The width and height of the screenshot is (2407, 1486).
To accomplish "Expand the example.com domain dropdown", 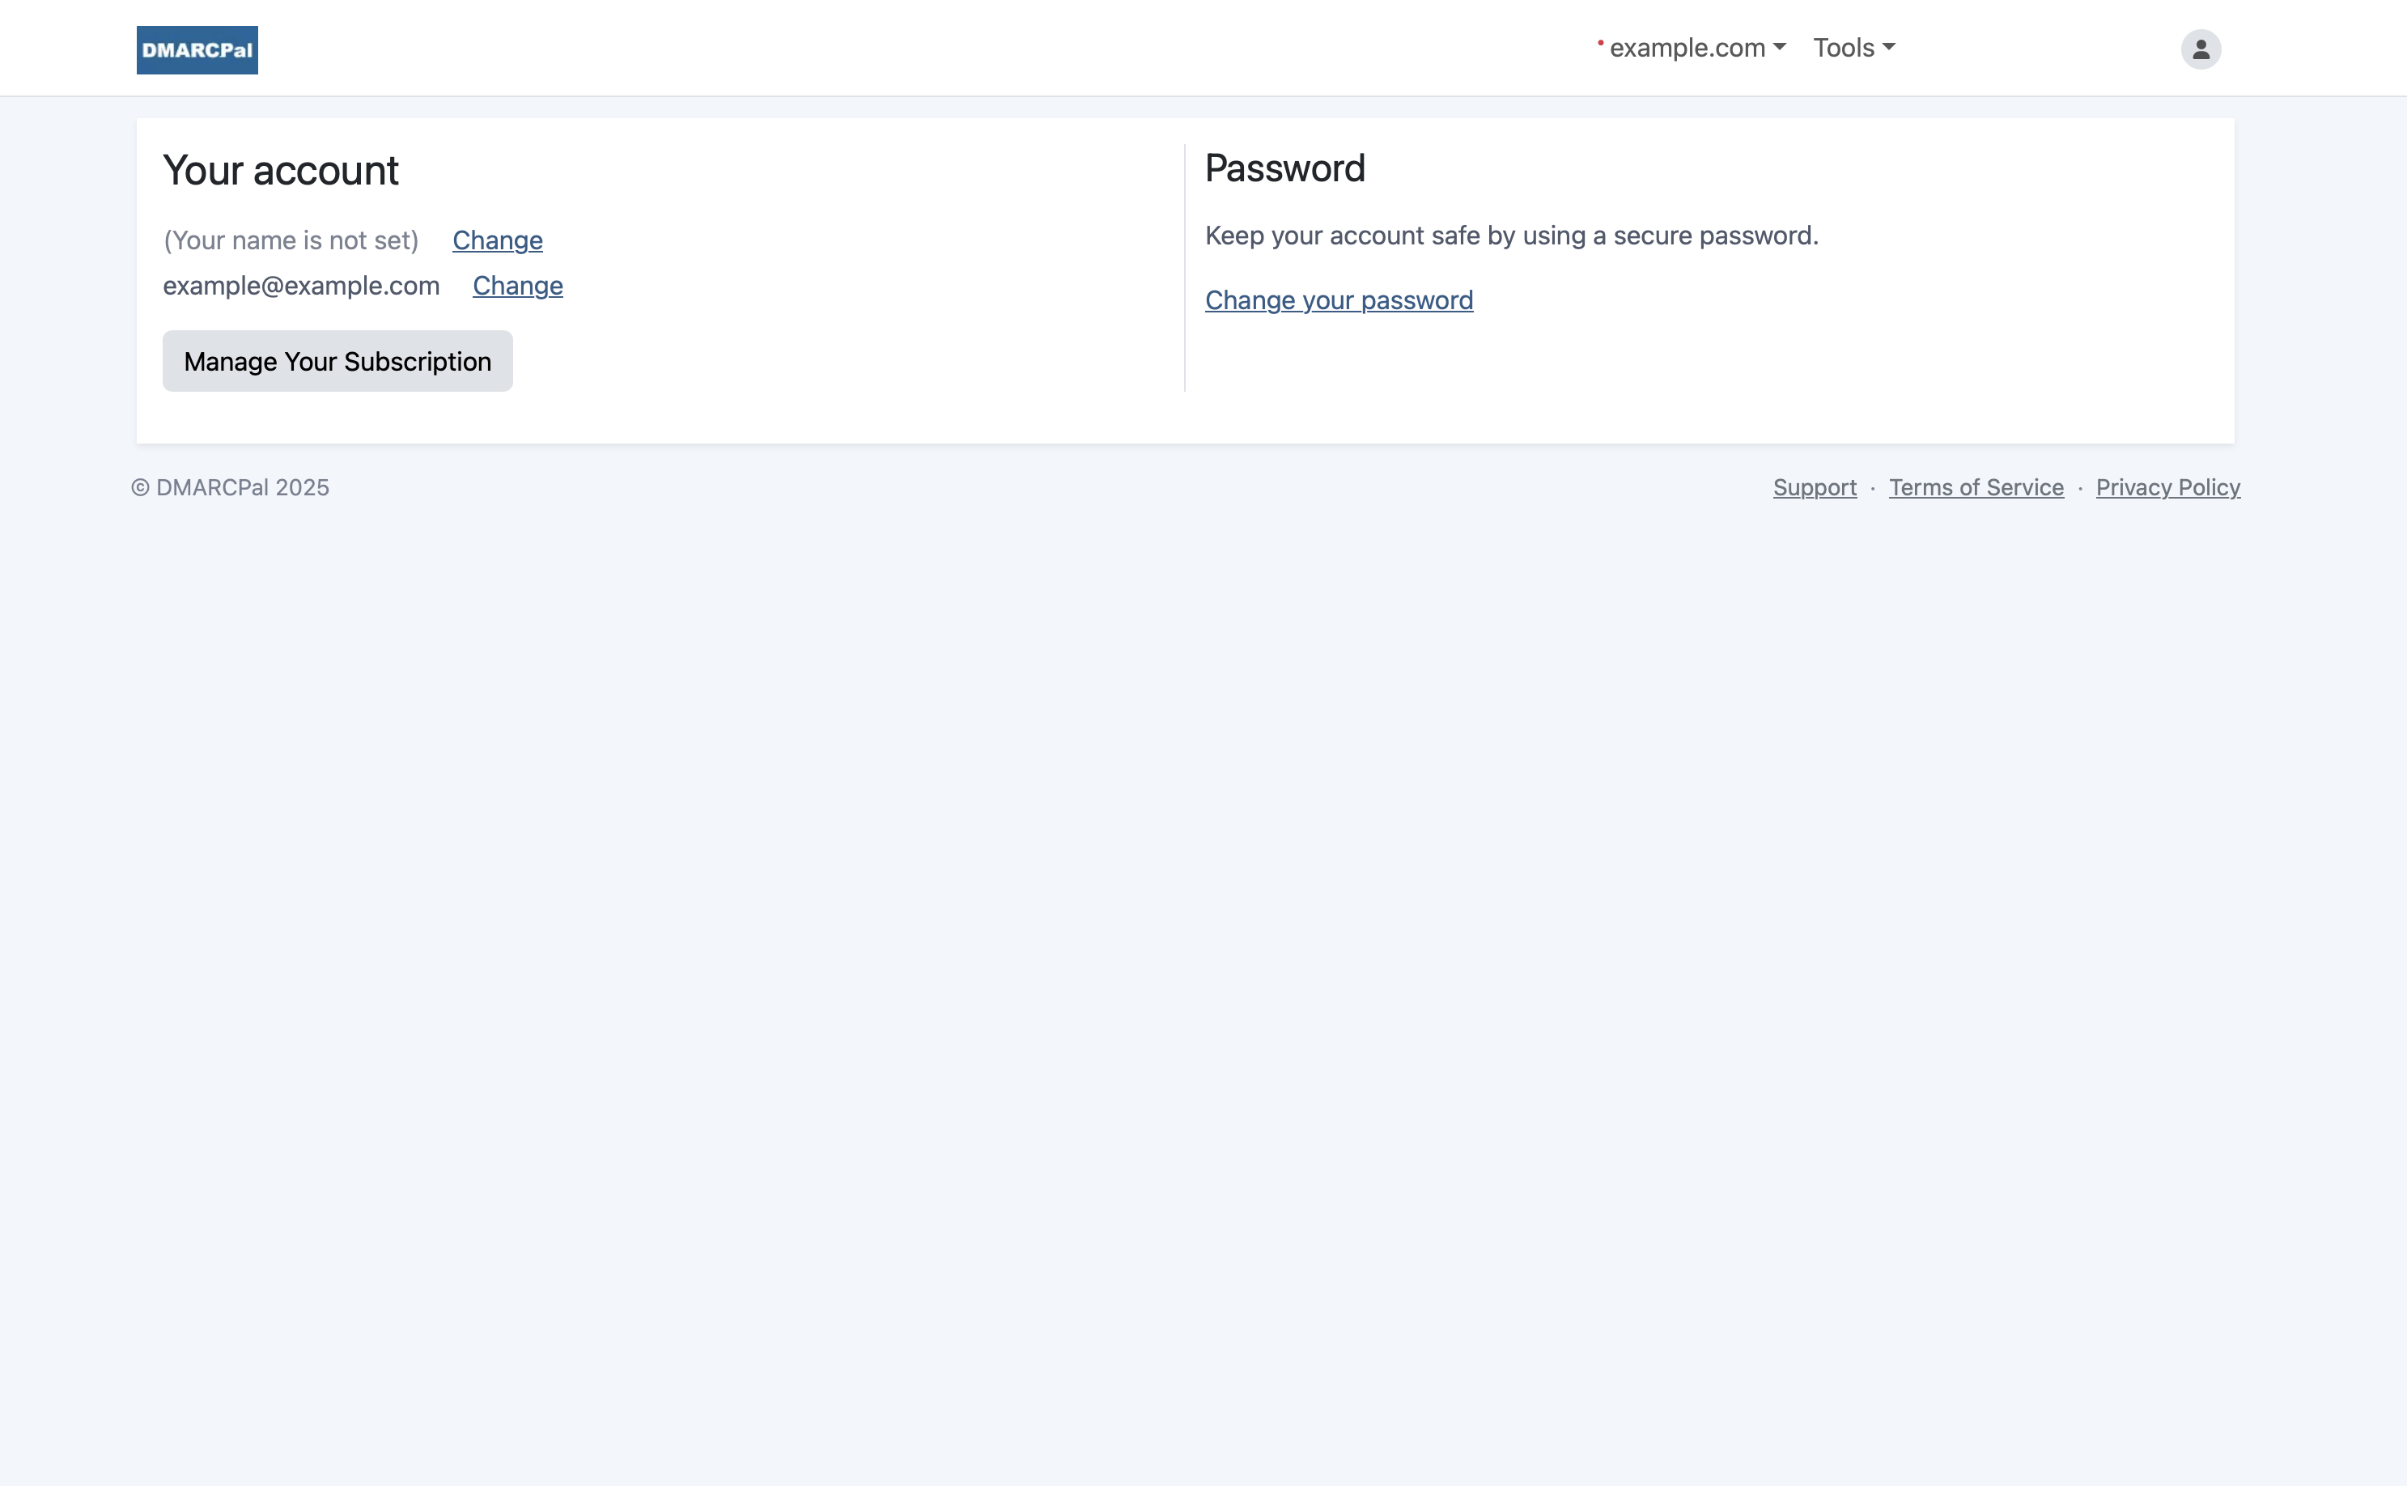I will [x=1687, y=49].
